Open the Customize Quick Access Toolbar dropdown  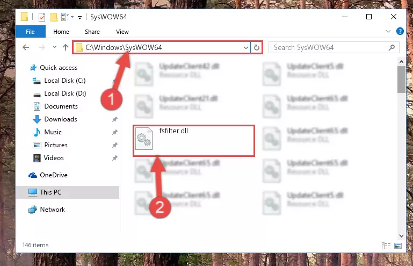pos(79,18)
